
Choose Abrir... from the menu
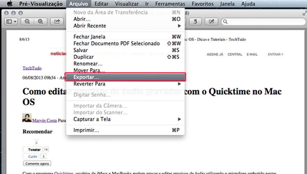click(x=125, y=19)
